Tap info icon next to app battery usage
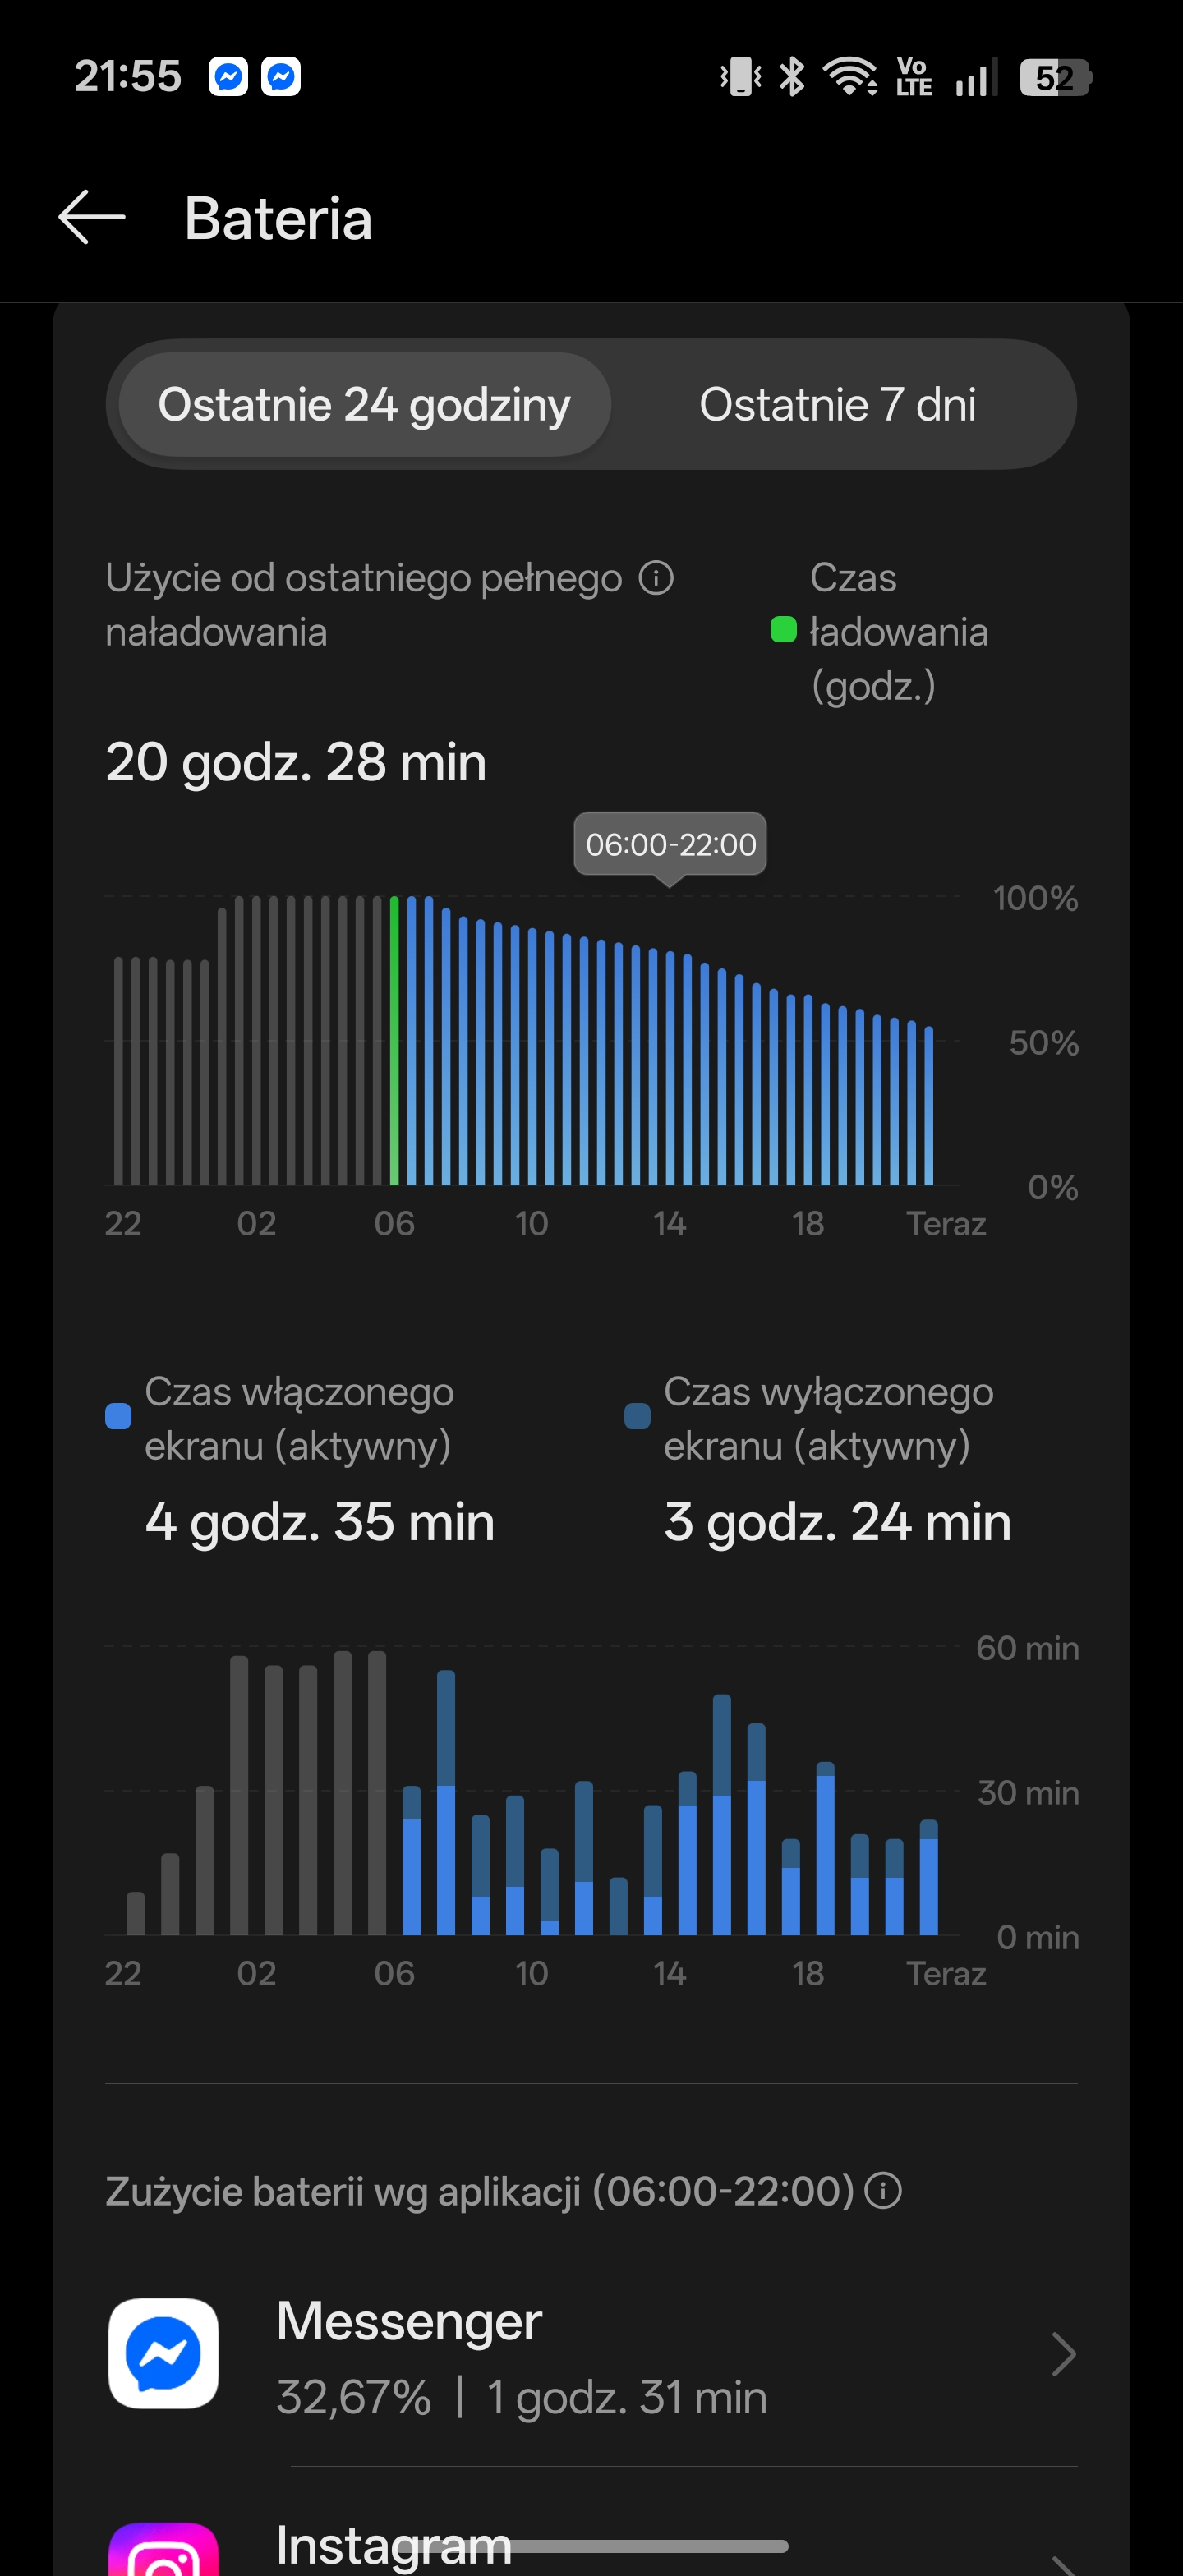1183x2576 pixels. (x=883, y=2191)
